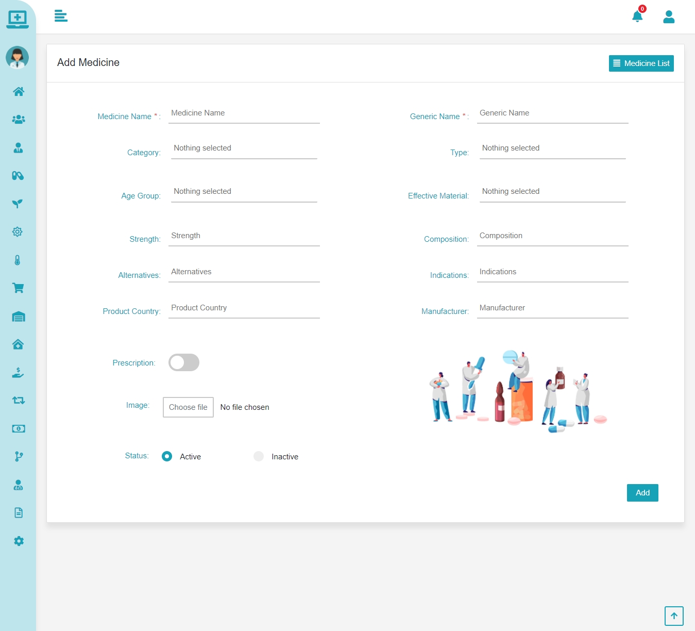This screenshot has width=695, height=631.
Task: Open the money bill icon in the sidebar
Action: [18, 428]
